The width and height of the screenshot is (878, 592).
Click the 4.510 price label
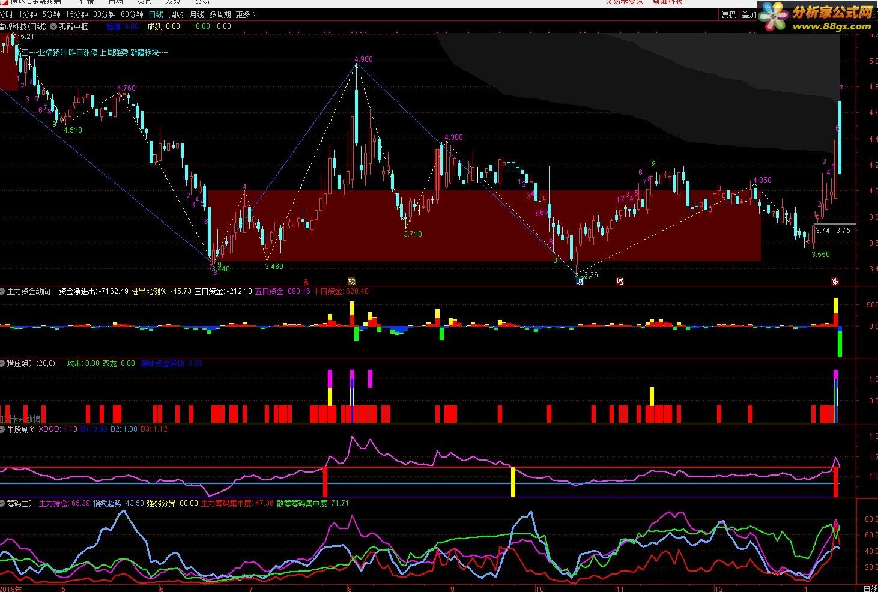tap(73, 130)
